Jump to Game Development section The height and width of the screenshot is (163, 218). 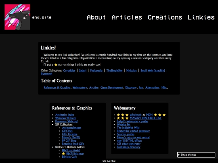tap(112, 87)
